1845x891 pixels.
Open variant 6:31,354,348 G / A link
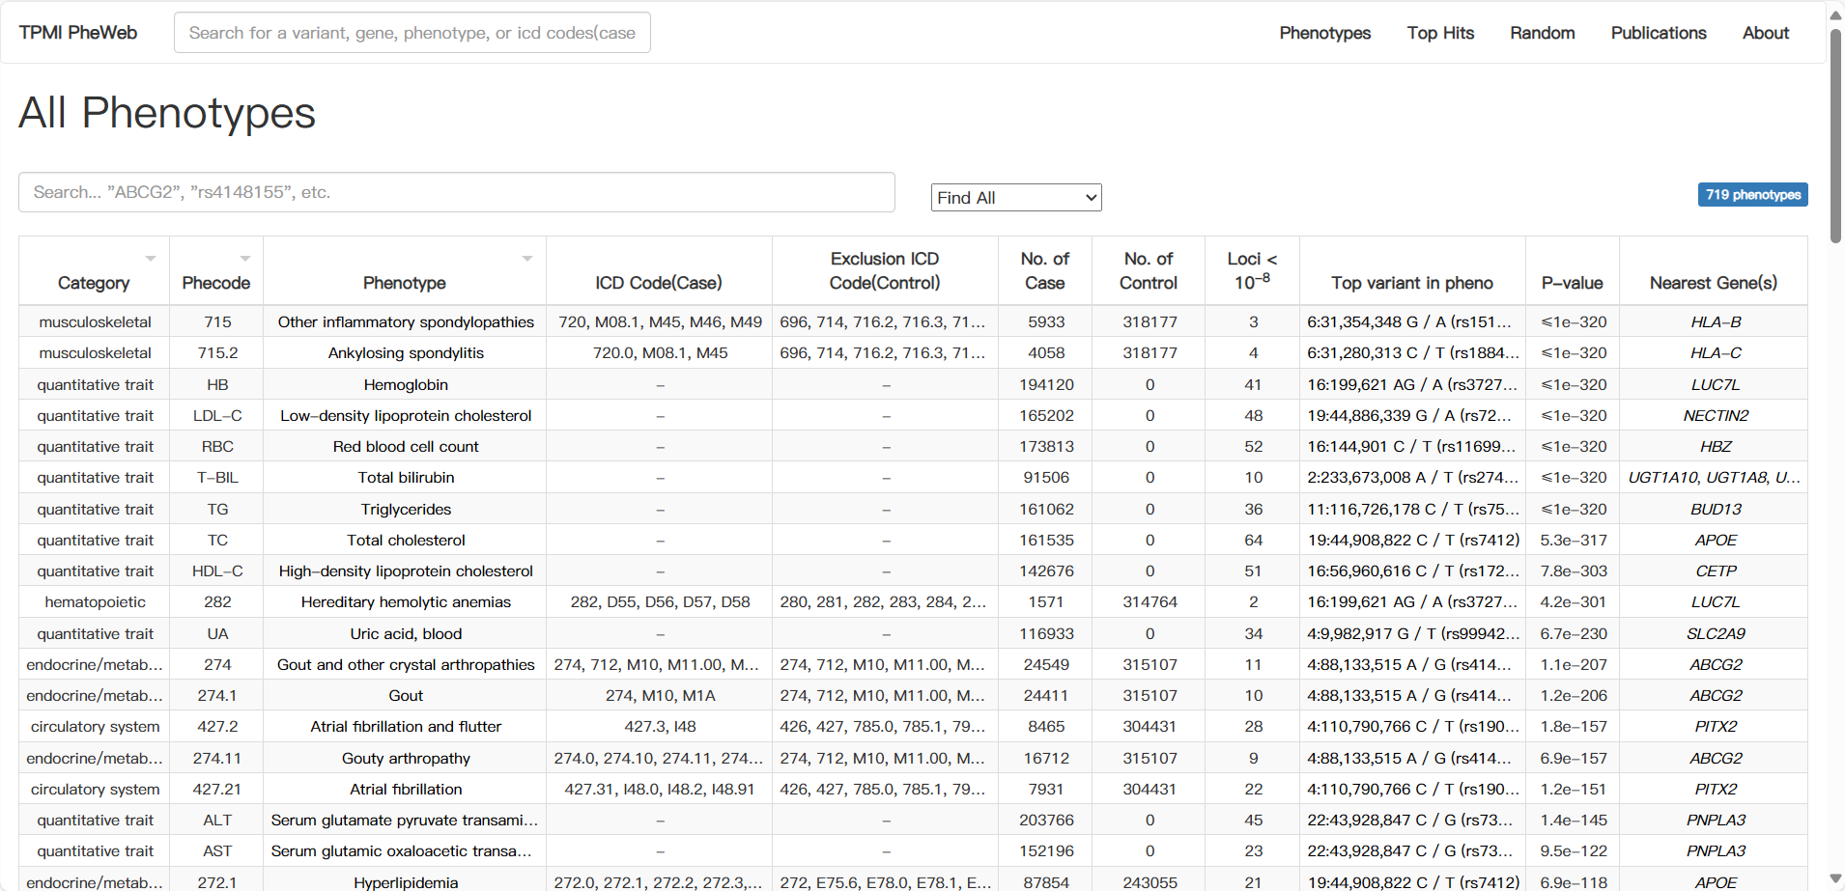tap(1409, 321)
